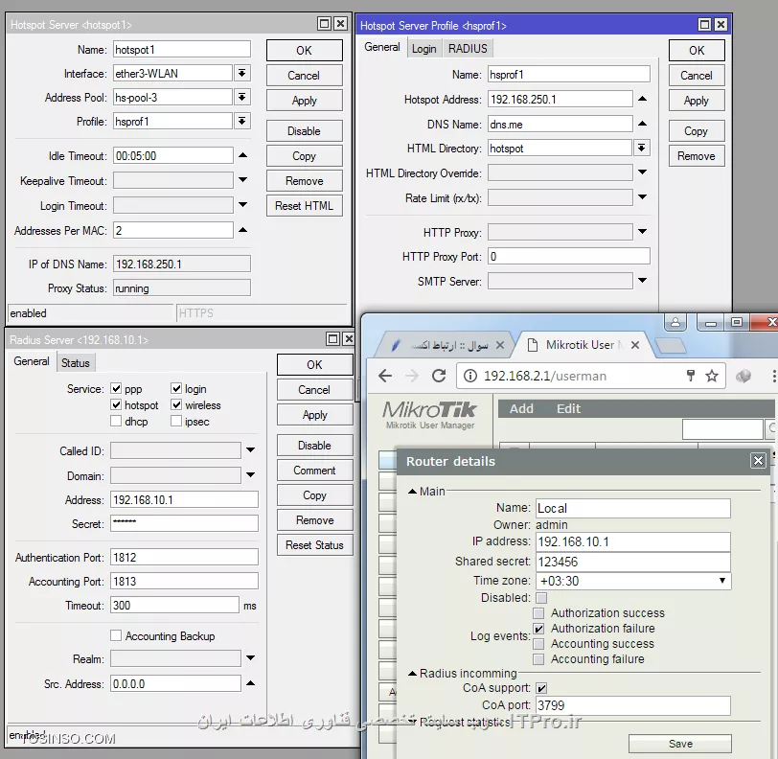Click Disable in Hotspot Server window
Screen dimensions: 778x759
(x=304, y=131)
